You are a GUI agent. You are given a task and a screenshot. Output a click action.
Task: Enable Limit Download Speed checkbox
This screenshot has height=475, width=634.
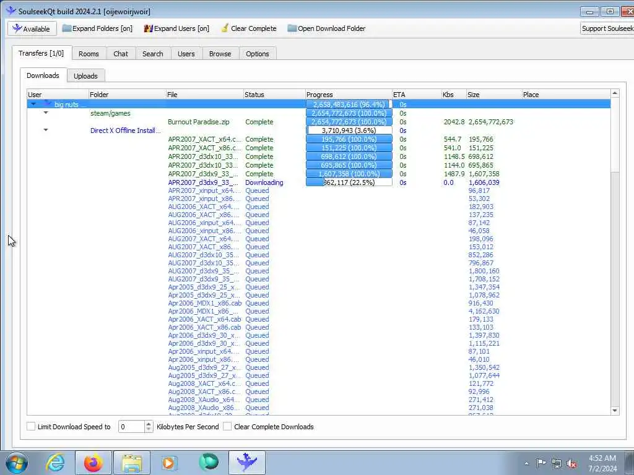click(x=31, y=426)
